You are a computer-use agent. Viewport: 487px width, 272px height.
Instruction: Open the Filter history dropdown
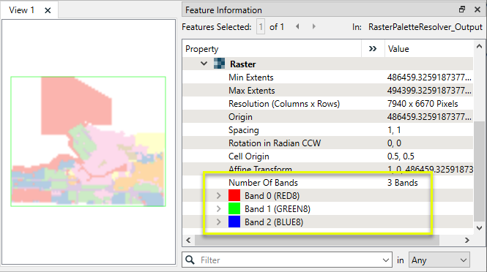(x=386, y=260)
